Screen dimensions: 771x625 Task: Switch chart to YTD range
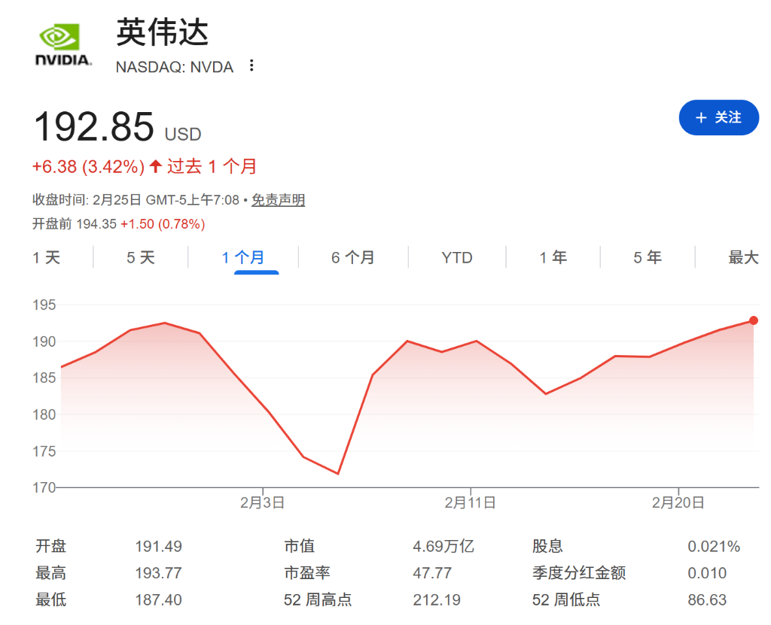click(x=457, y=258)
